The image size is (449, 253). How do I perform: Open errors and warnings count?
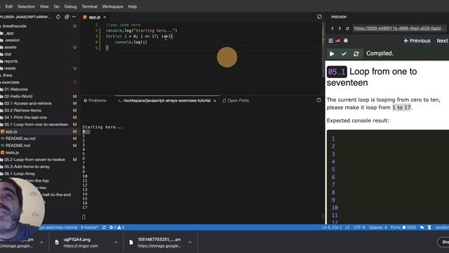117,228
